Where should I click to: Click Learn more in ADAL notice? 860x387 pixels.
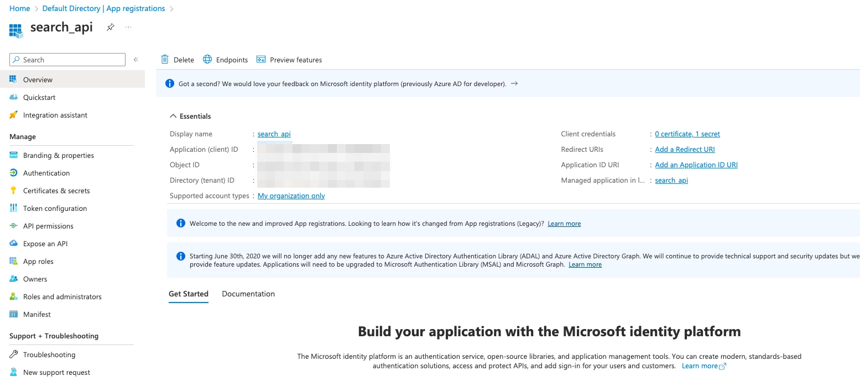[x=585, y=264]
